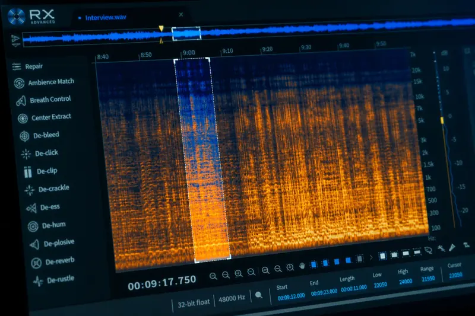
Task: Open the De-ess module
Action: (43, 208)
